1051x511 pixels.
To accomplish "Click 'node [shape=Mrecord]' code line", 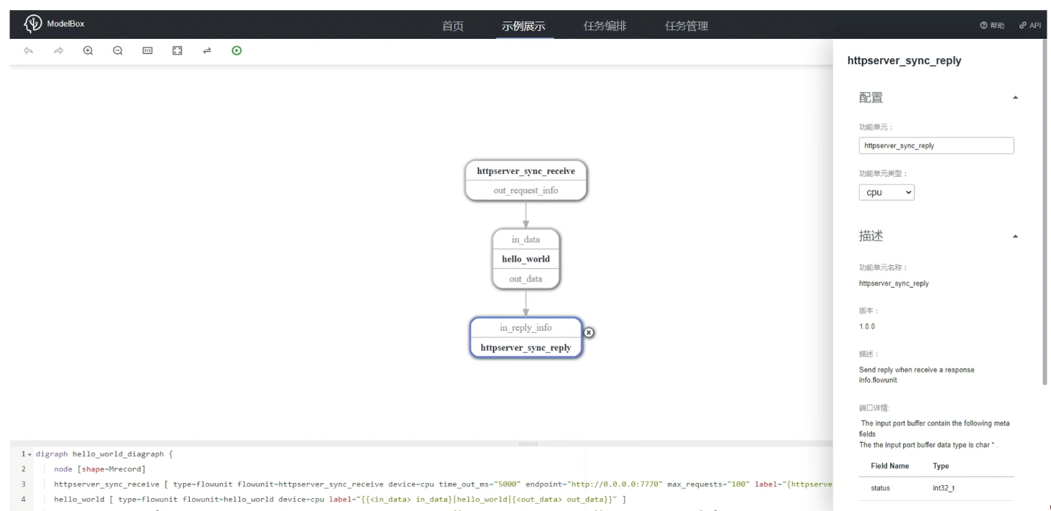I will (99, 469).
